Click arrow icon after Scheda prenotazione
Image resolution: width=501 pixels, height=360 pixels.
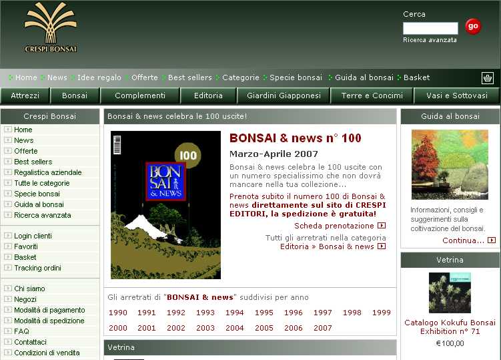382,226
